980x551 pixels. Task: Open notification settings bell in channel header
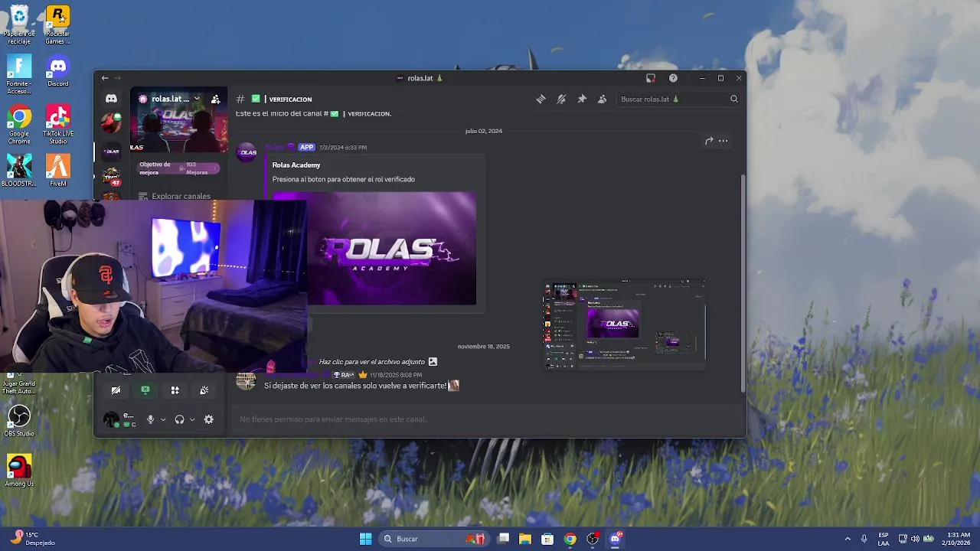(x=561, y=99)
